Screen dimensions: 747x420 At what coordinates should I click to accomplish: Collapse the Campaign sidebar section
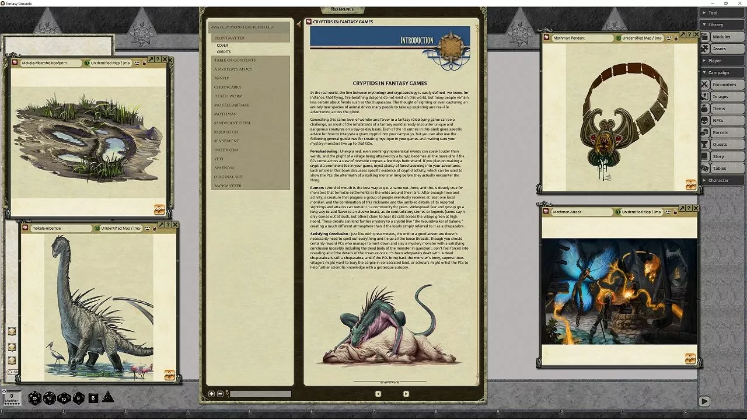721,72
